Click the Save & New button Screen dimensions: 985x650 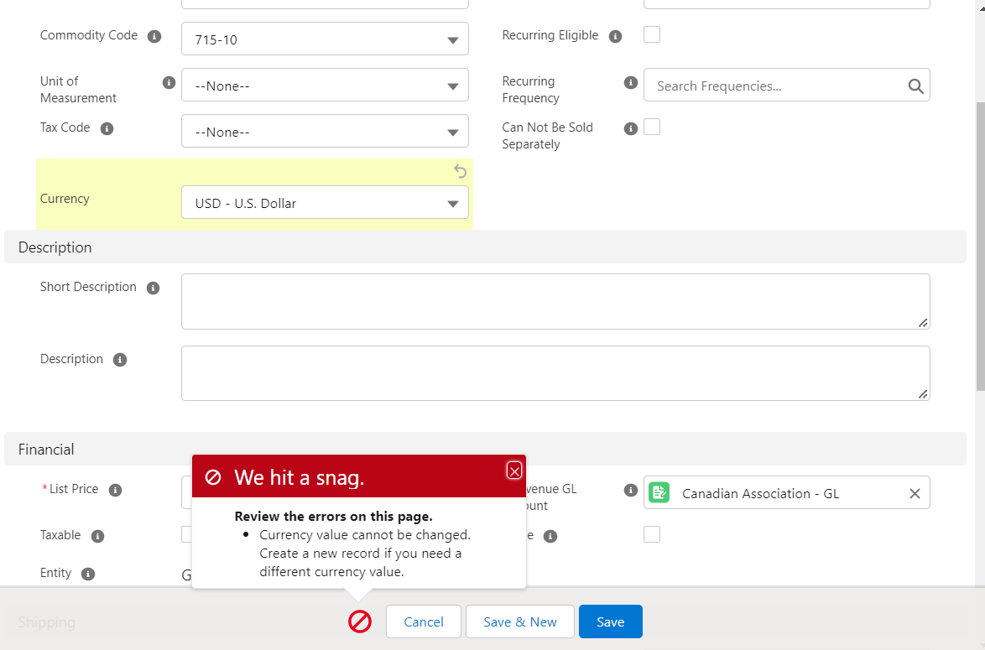pos(520,621)
